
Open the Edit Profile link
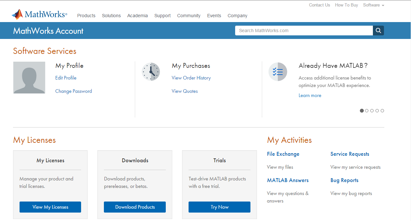click(x=66, y=78)
